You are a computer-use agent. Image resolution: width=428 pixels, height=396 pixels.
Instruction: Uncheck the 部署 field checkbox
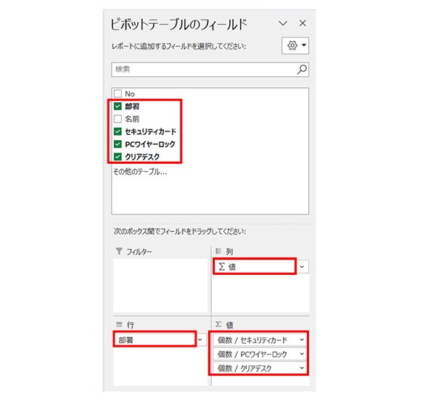(x=118, y=106)
